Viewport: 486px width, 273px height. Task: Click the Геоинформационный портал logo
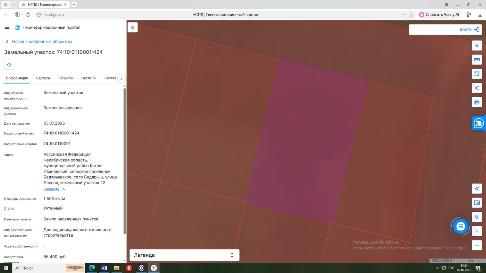click(x=48, y=27)
